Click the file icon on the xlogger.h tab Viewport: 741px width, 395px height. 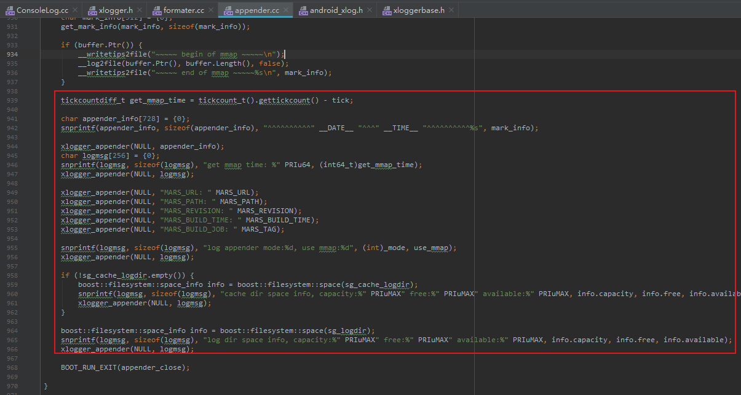93,10
